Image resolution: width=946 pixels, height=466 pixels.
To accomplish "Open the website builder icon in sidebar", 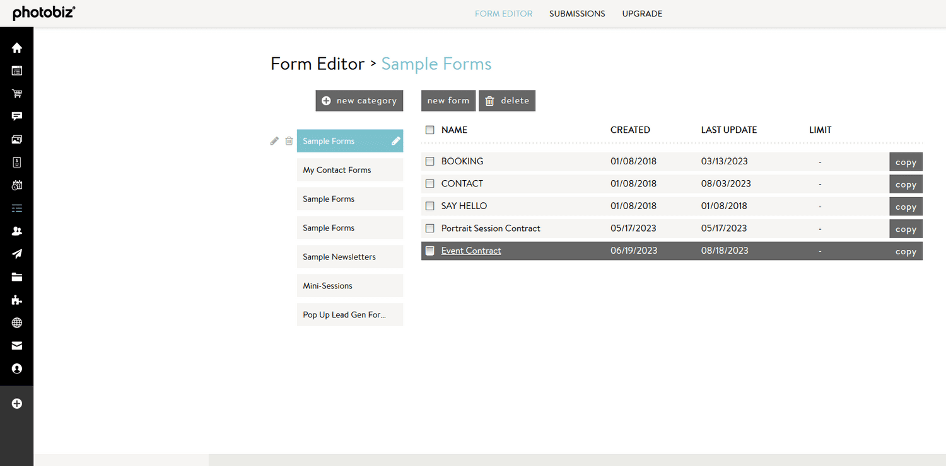I will (17, 71).
